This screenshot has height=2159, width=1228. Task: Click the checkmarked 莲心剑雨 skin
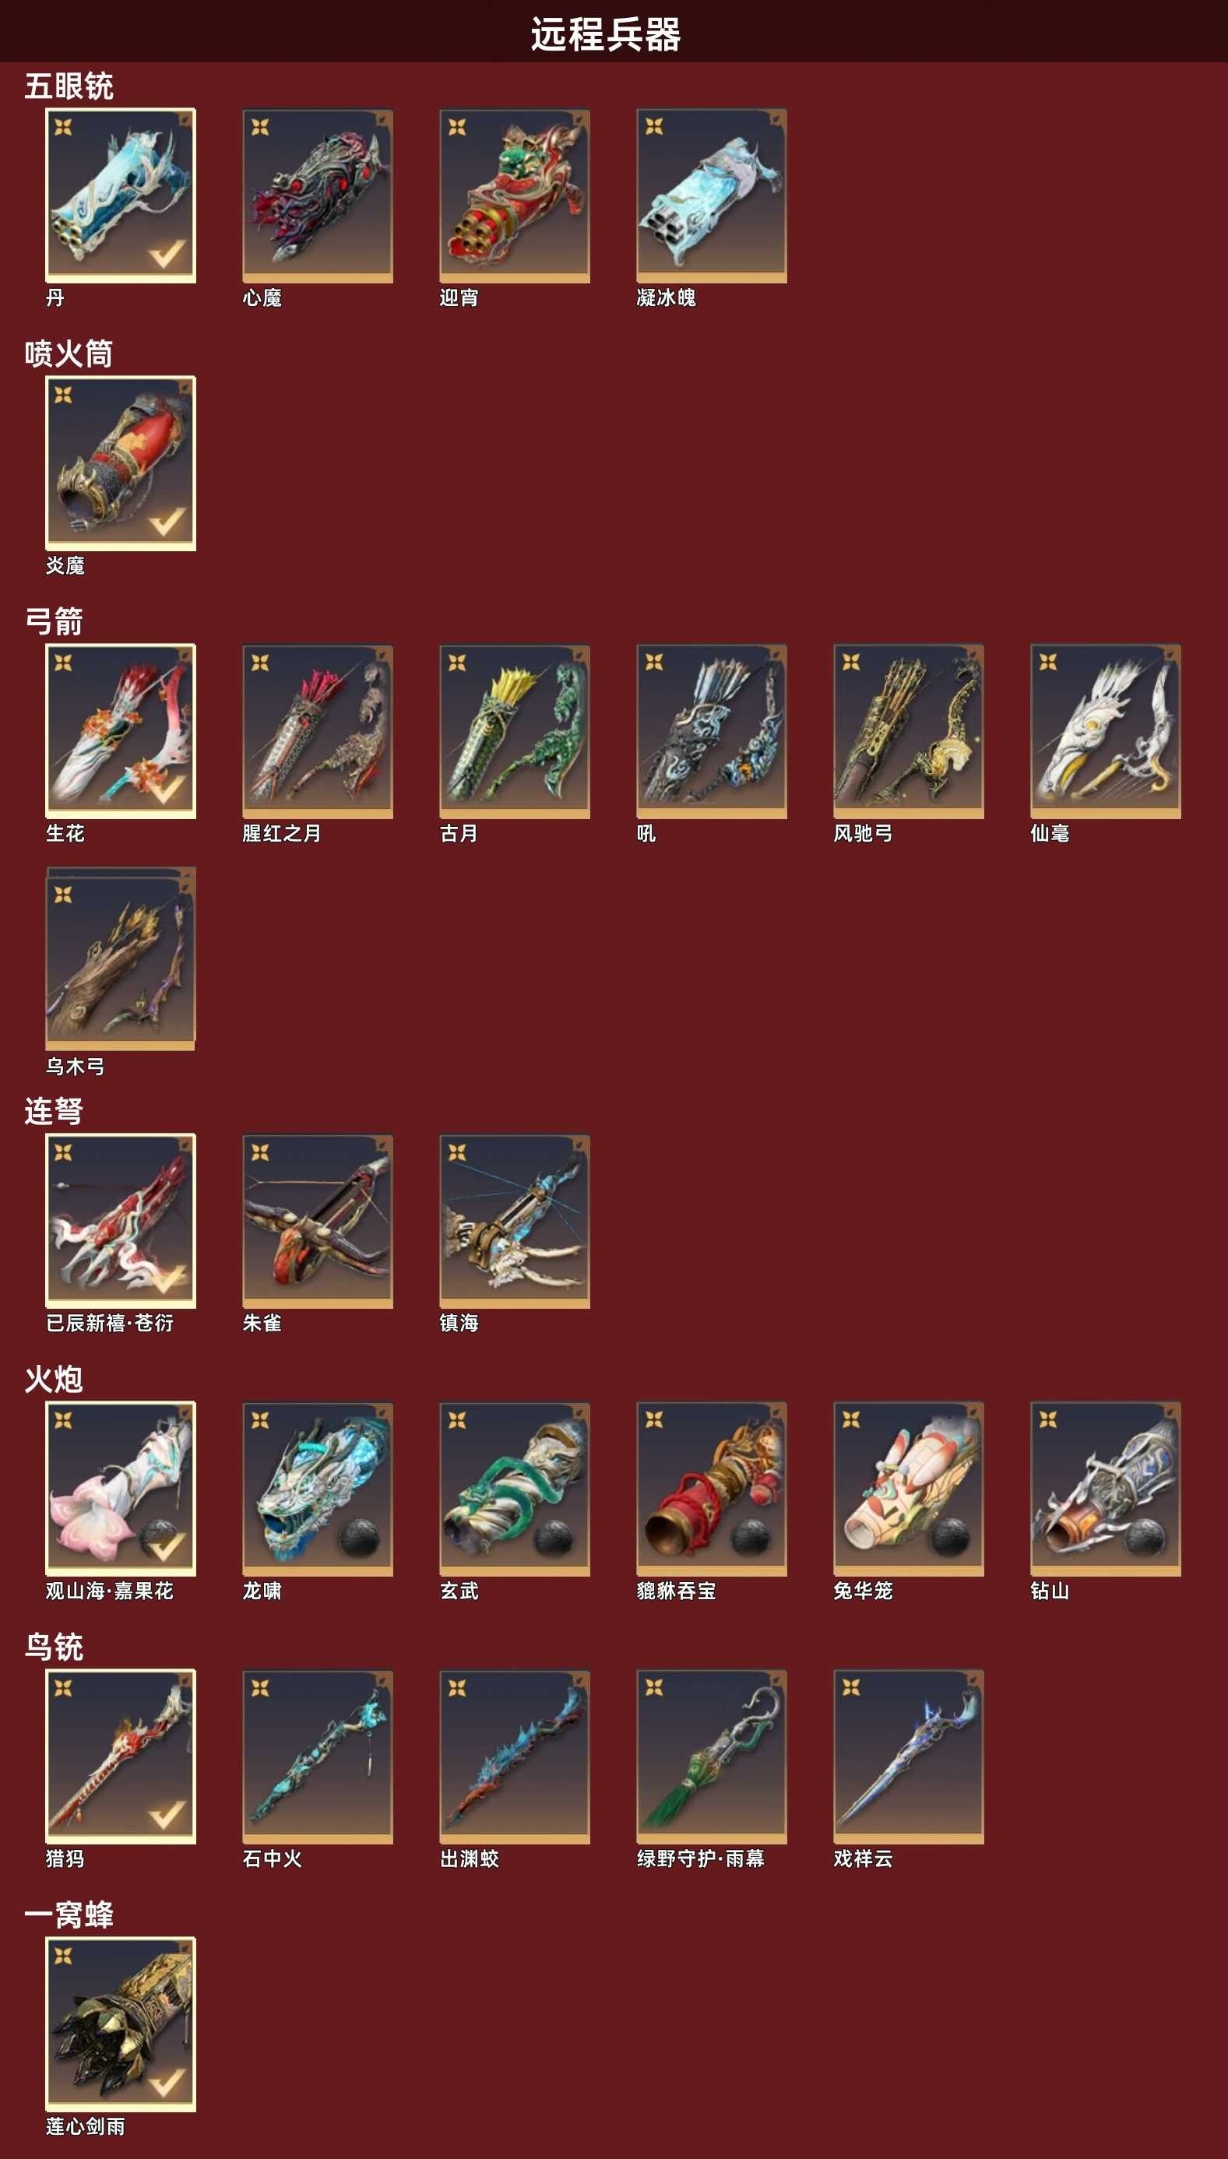tap(121, 2024)
